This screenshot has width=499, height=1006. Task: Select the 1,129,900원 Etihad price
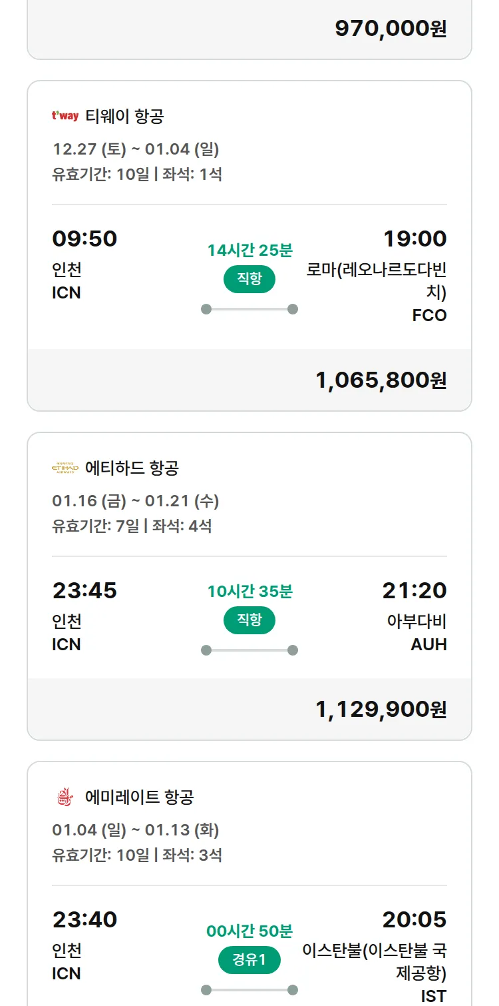pos(381,710)
